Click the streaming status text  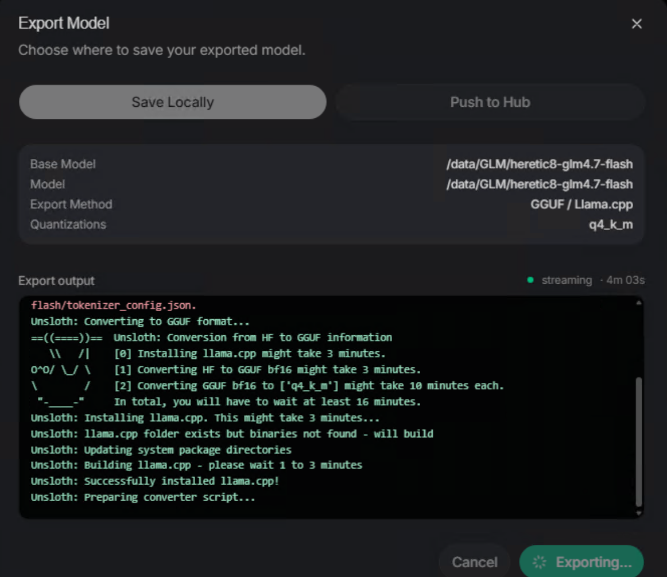(x=567, y=280)
